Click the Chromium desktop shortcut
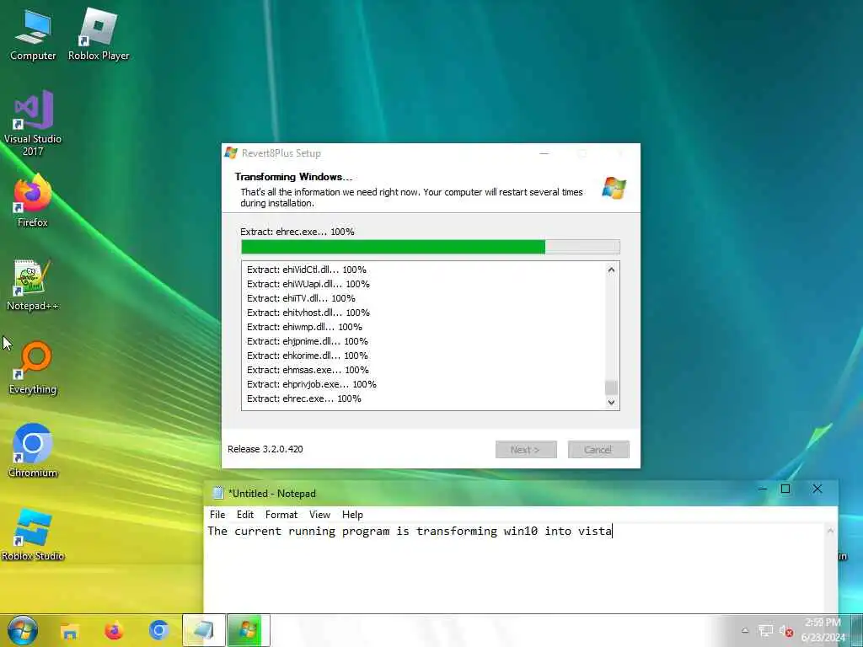This screenshot has height=647, width=863. [33, 451]
